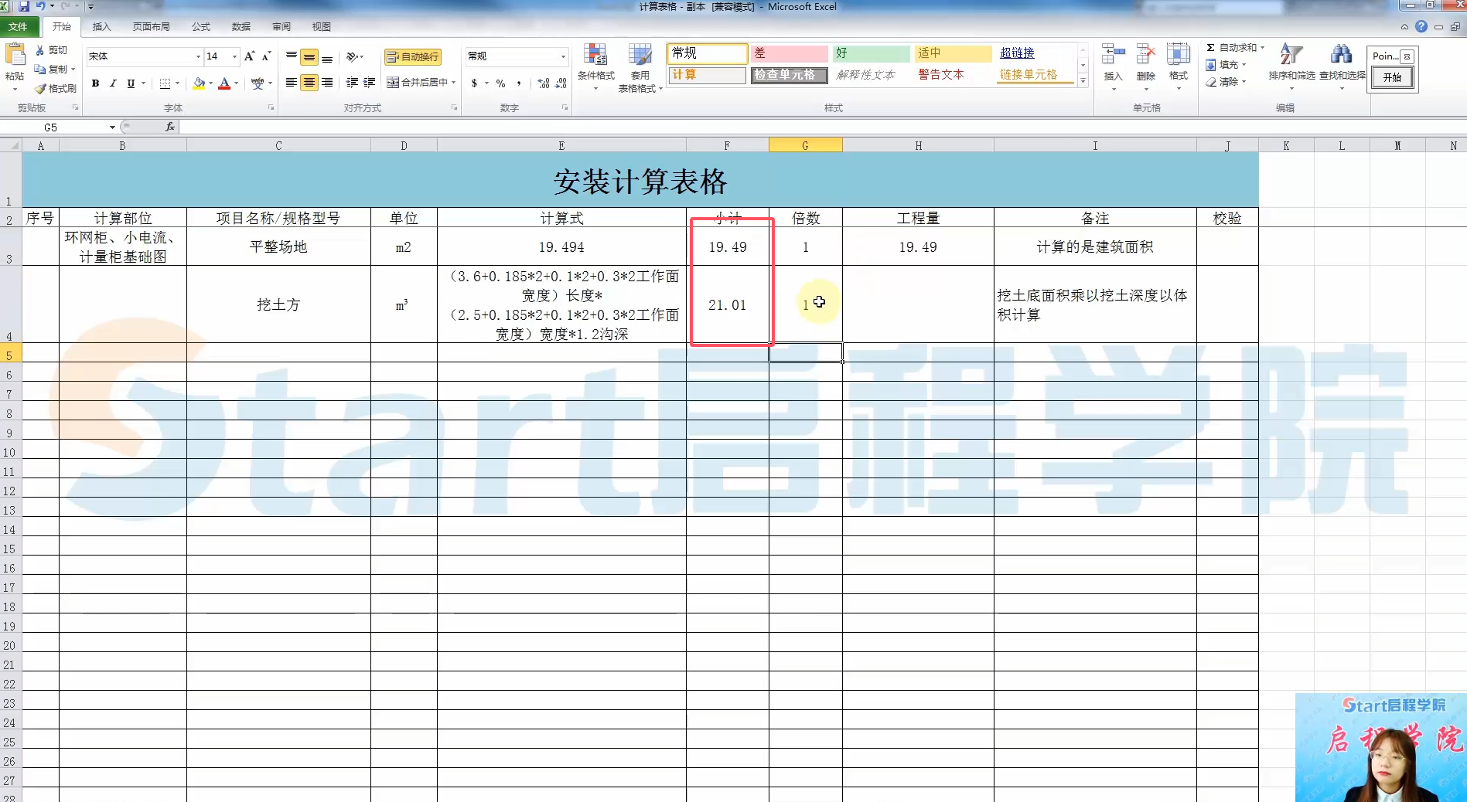Align text right
This screenshot has height=802, width=1467.
point(327,83)
